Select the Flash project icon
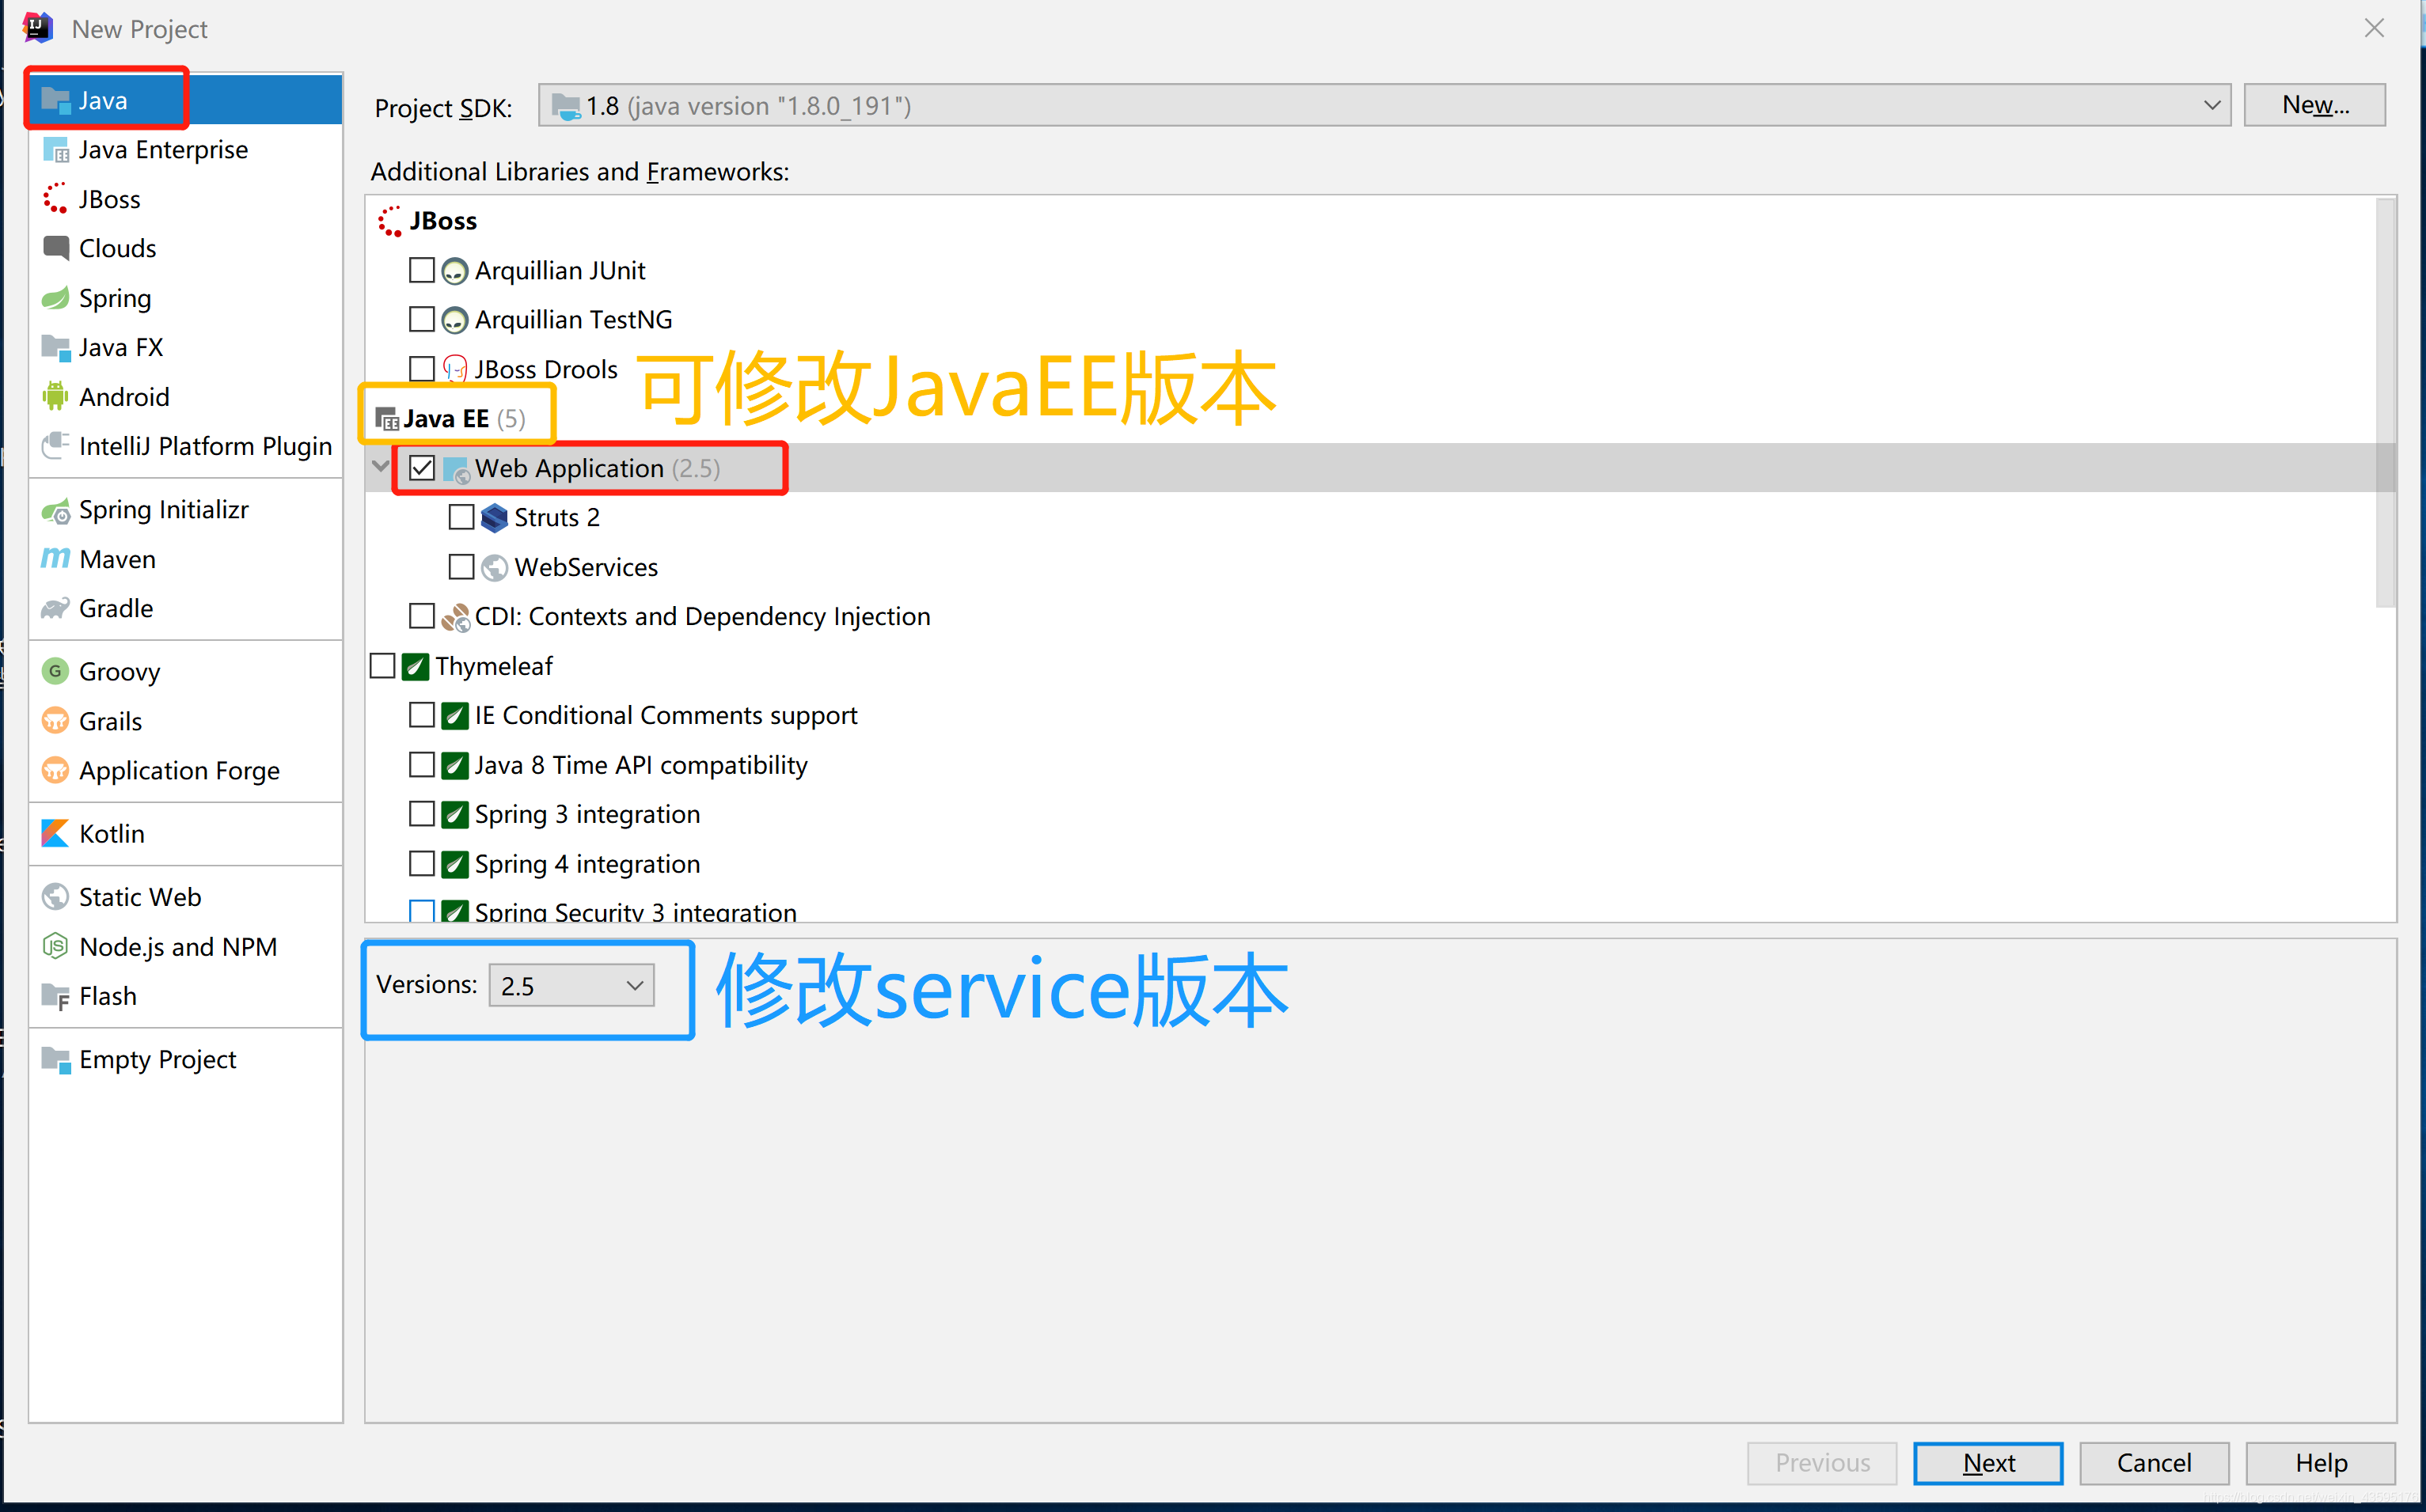The image size is (2426, 1512). click(56, 996)
